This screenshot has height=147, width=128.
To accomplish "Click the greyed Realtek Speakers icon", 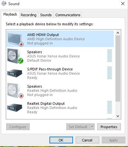I will point(15,91).
